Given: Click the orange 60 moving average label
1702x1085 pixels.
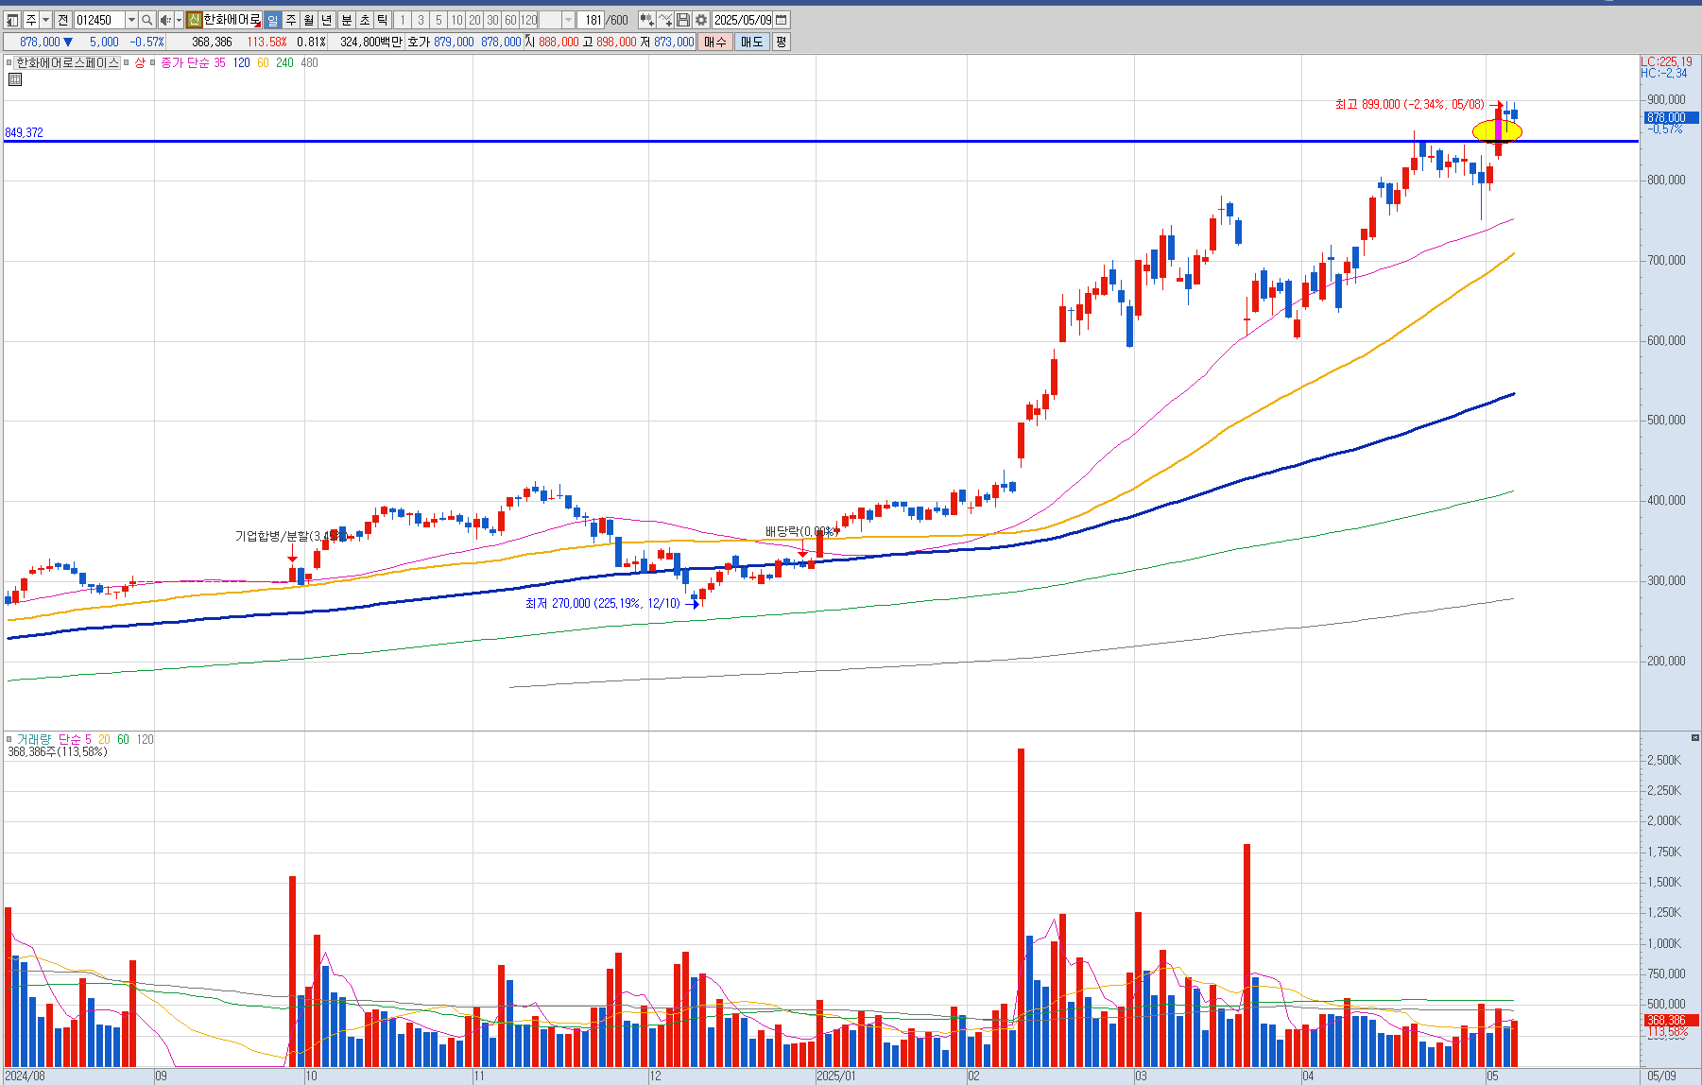Looking at the screenshot, I should click(263, 63).
